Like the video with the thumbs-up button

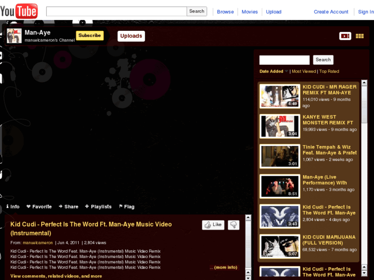pos(213,225)
